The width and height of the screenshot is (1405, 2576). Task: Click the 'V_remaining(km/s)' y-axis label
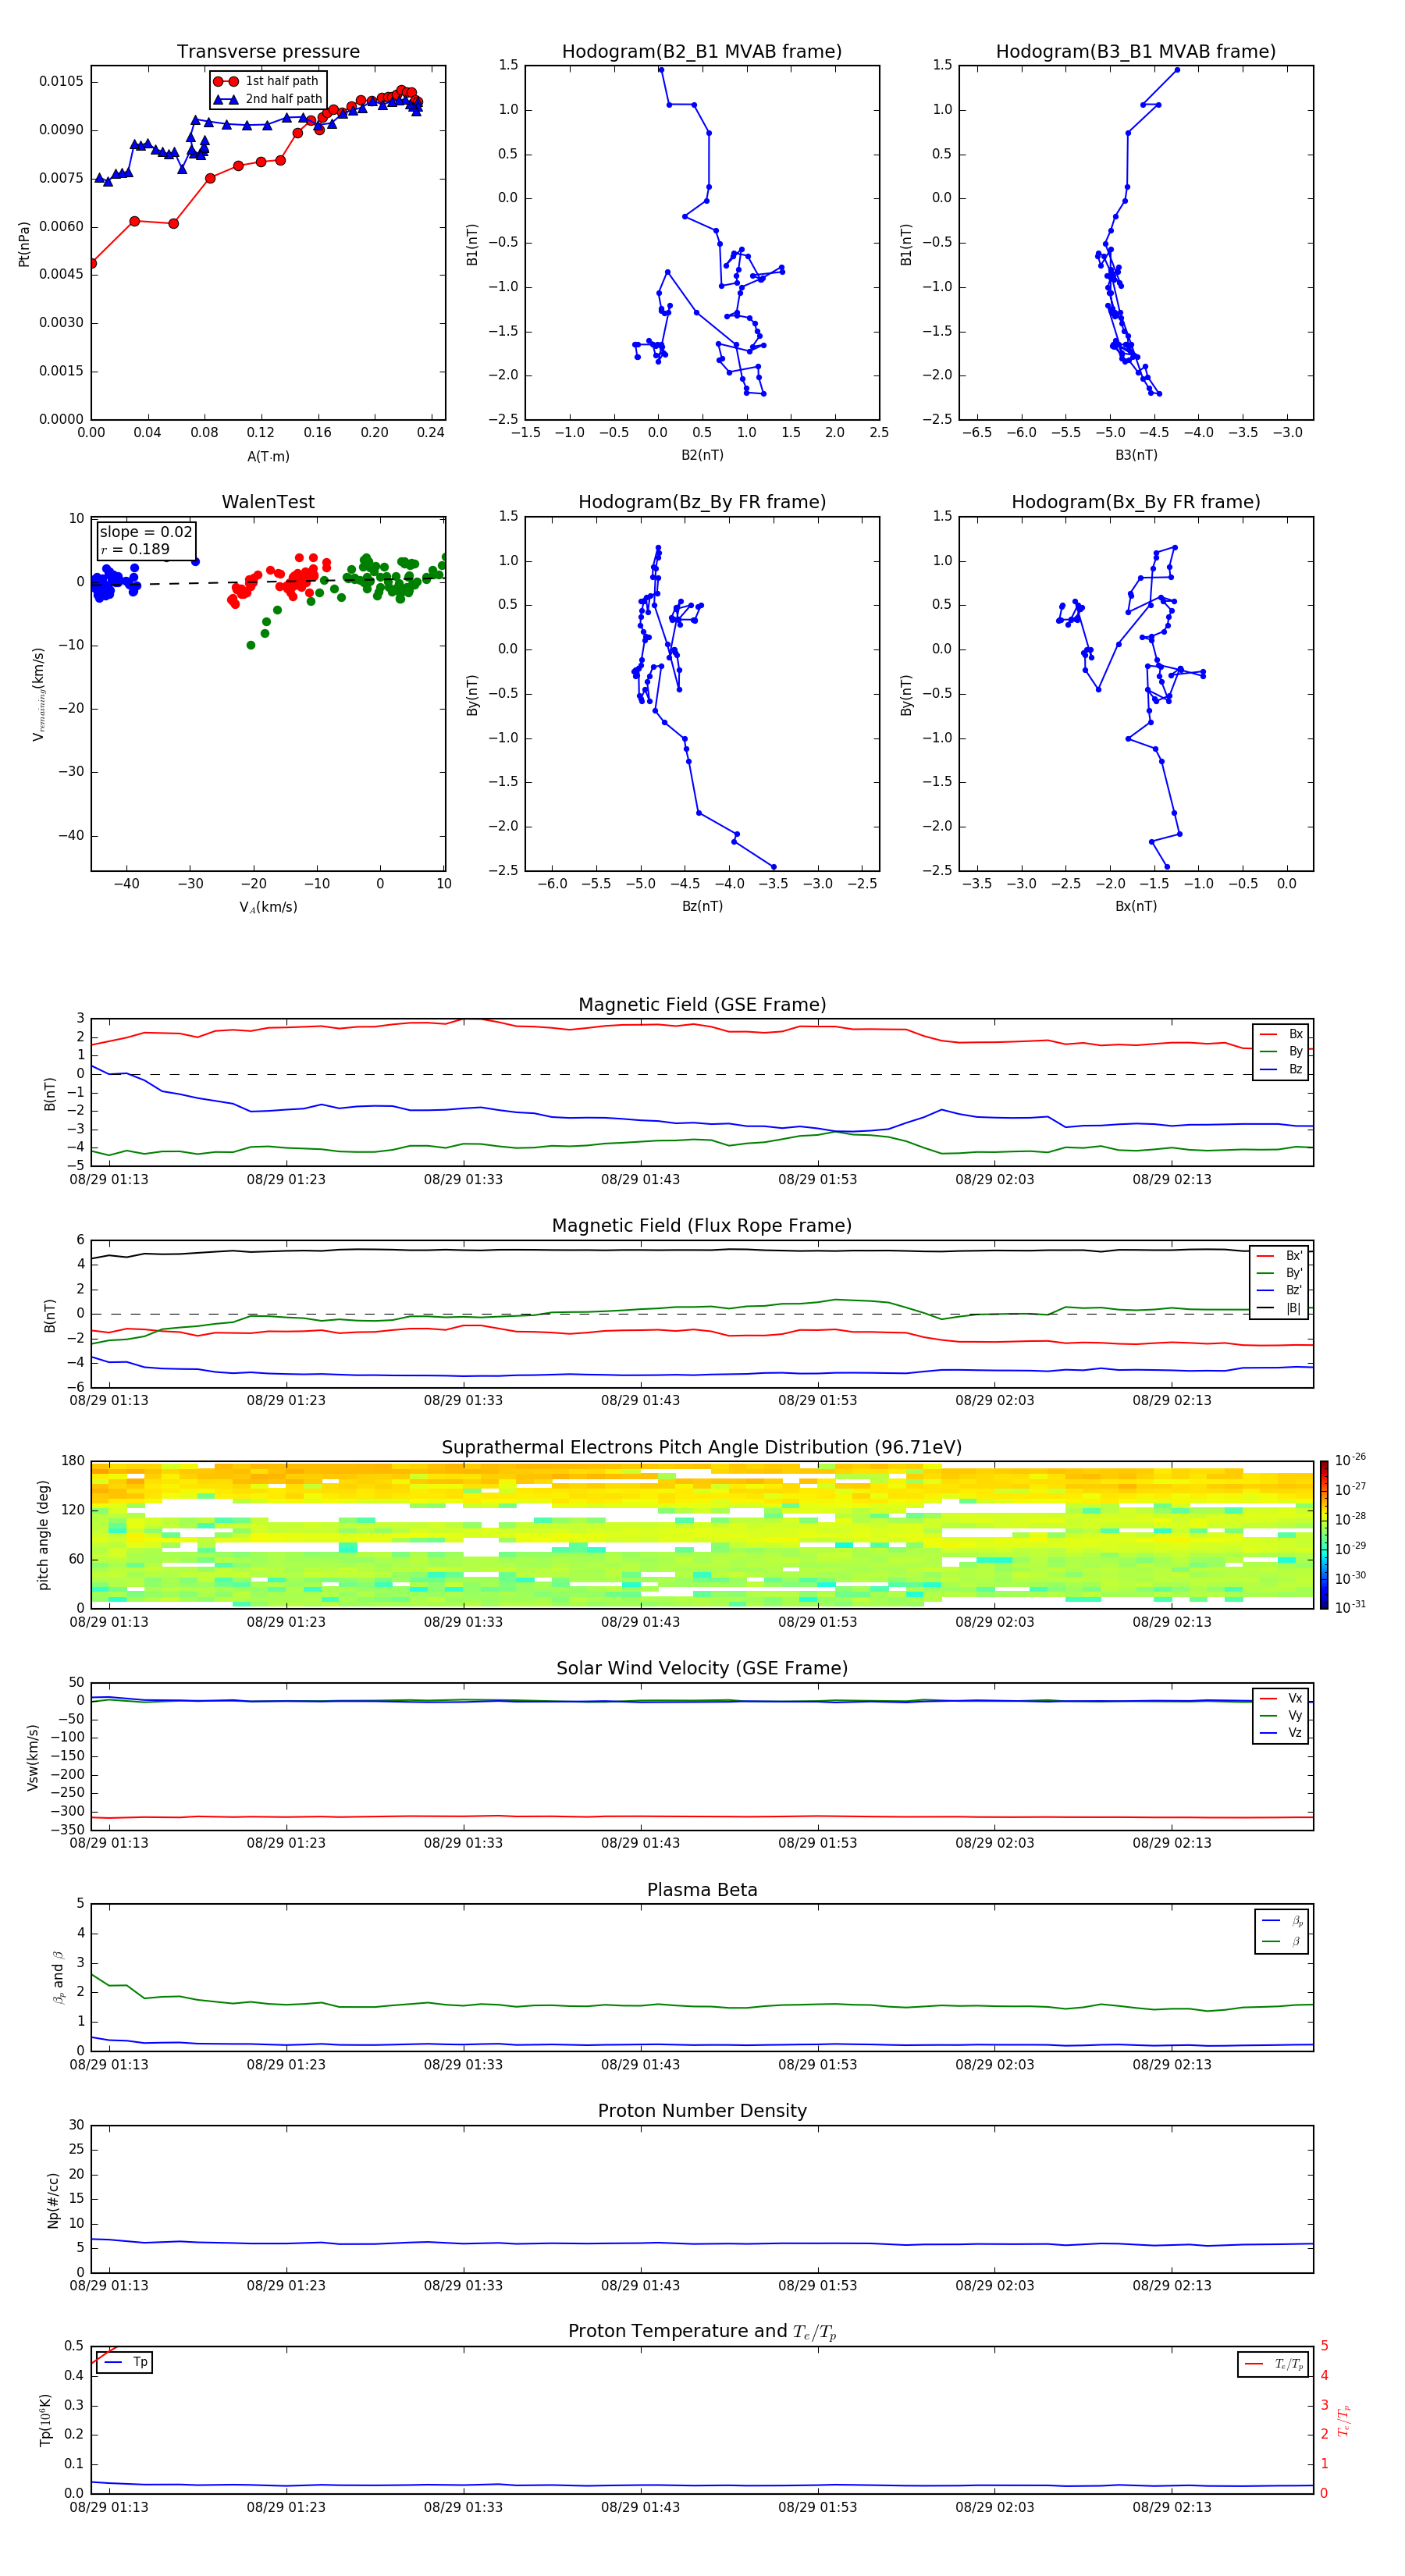pyautogui.click(x=38, y=694)
